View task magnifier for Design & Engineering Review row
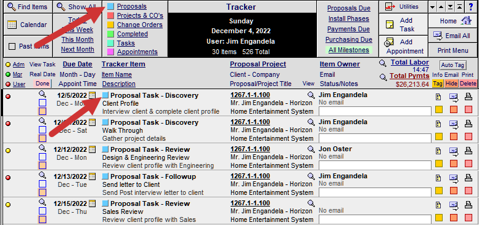This screenshot has width=479, height=225. (x=43, y=149)
